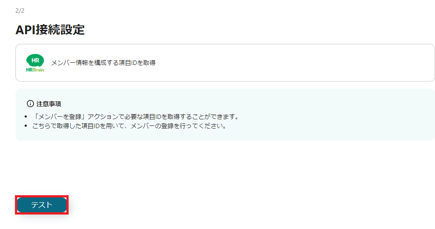
Task: Click the bullet dot of the first note
Action: tap(26, 117)
